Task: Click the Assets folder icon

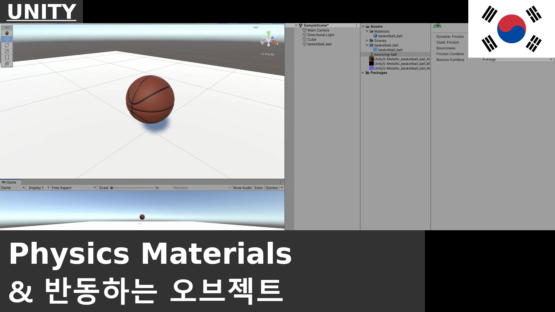Action: pos(368,27)
